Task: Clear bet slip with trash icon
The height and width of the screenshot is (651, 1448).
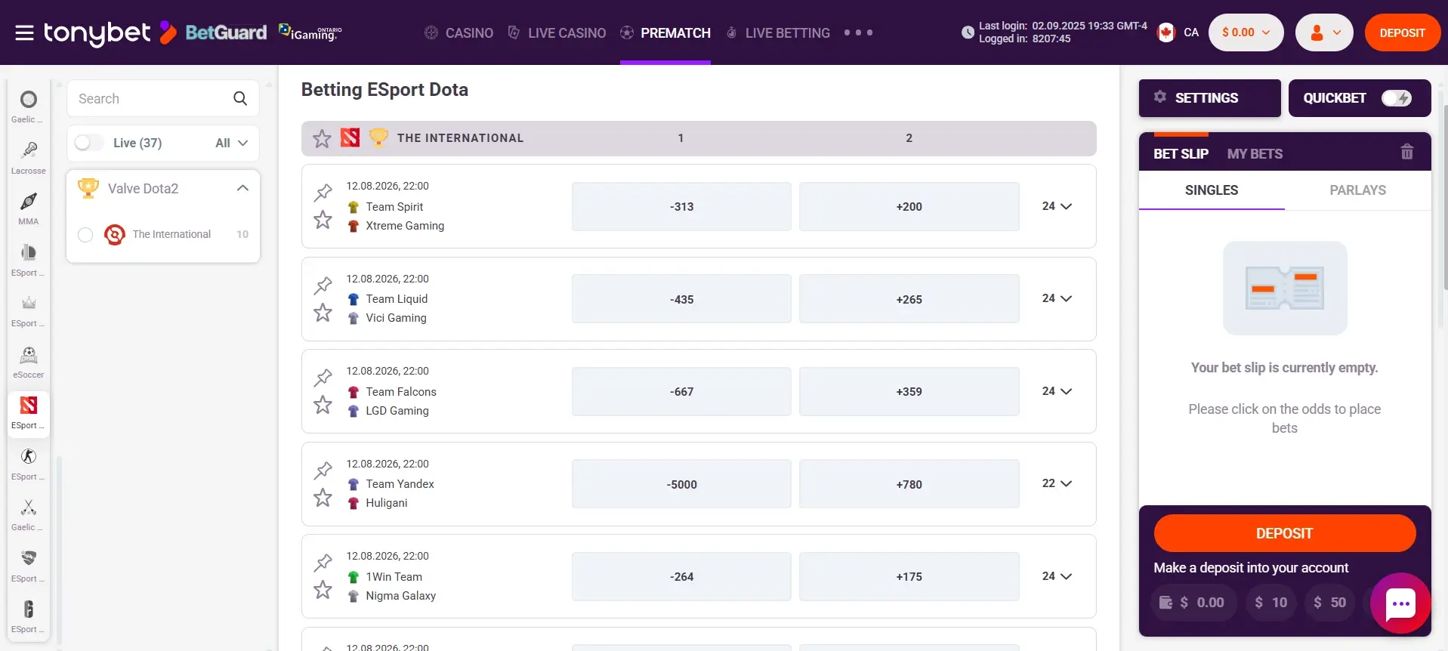Action: pyautogui.click(x=1406, y=152)
